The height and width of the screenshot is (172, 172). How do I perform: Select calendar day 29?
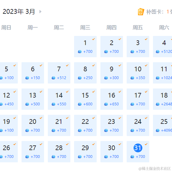85,152
